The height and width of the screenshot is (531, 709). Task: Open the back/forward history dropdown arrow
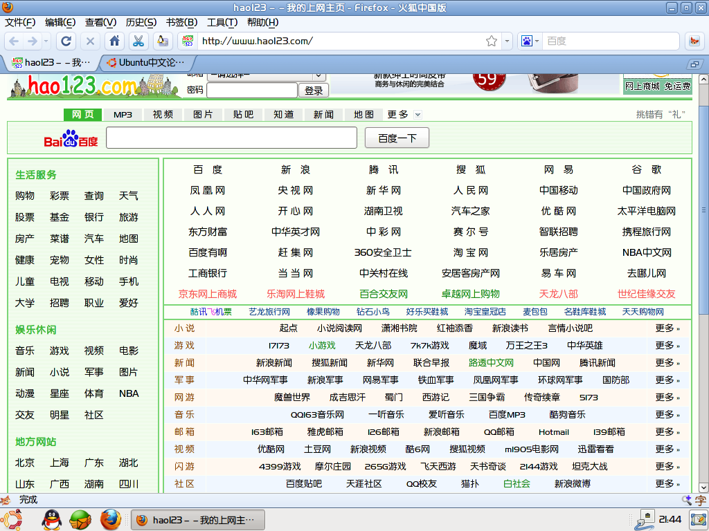[46, 41]
